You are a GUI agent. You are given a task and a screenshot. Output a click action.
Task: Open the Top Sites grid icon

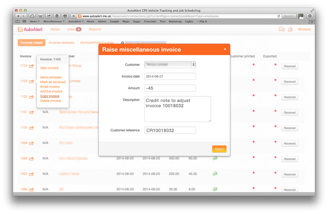pyautogui.click(x=25, y=21)
